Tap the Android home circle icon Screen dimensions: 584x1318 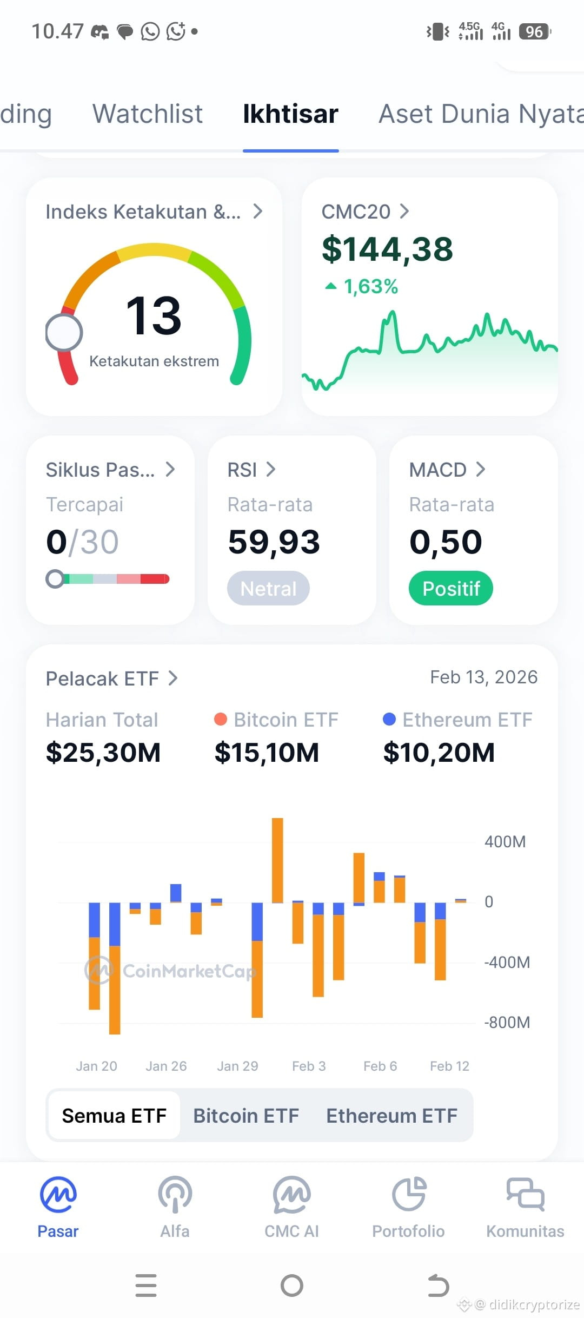pos(292,1286)
